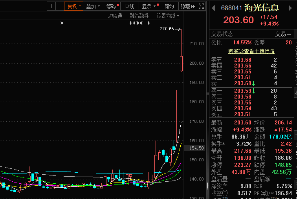Click the 量比 value 2.42
The image size is (297, 199).
[x=286, y=144]
